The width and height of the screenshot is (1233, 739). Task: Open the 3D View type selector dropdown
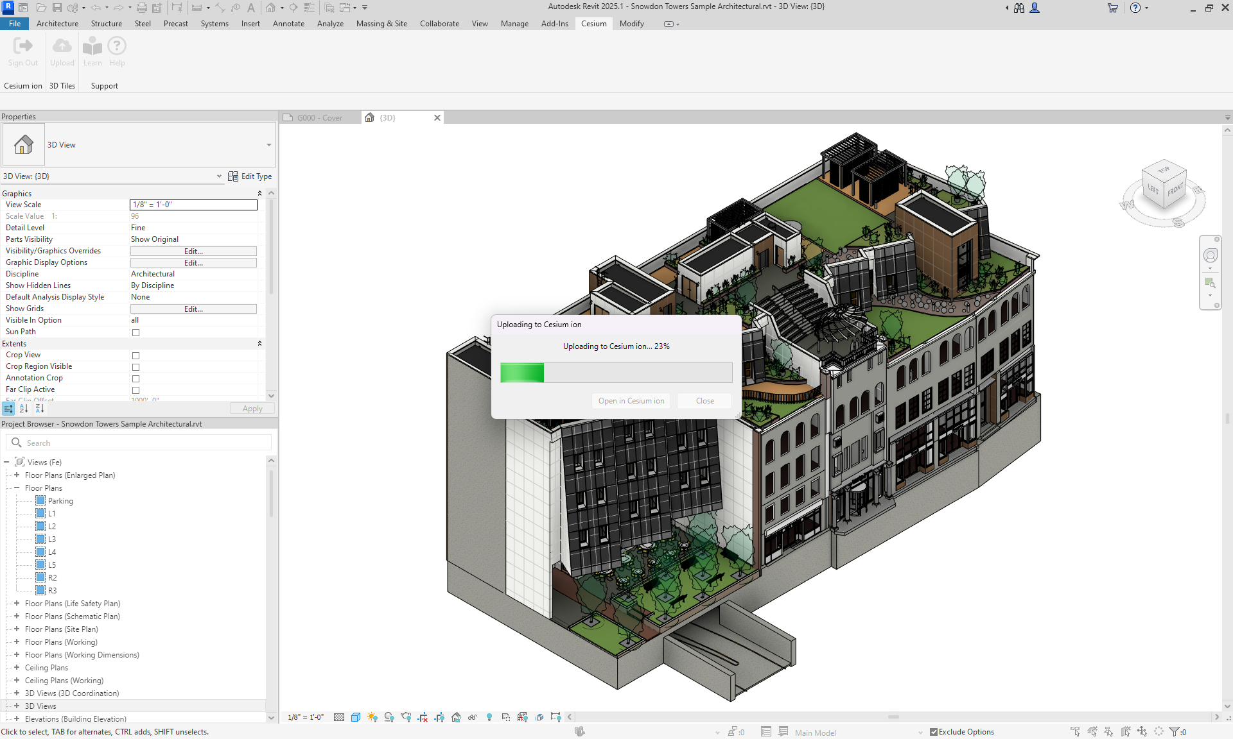pos(268,145)
